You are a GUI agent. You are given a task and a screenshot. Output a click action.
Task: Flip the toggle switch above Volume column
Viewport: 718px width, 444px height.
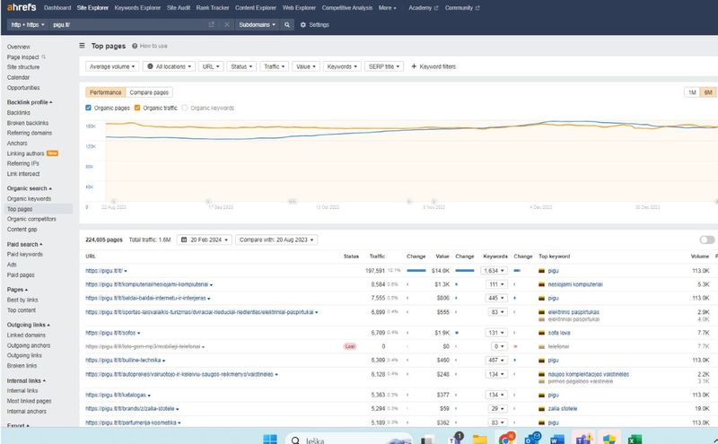[706, 239]
